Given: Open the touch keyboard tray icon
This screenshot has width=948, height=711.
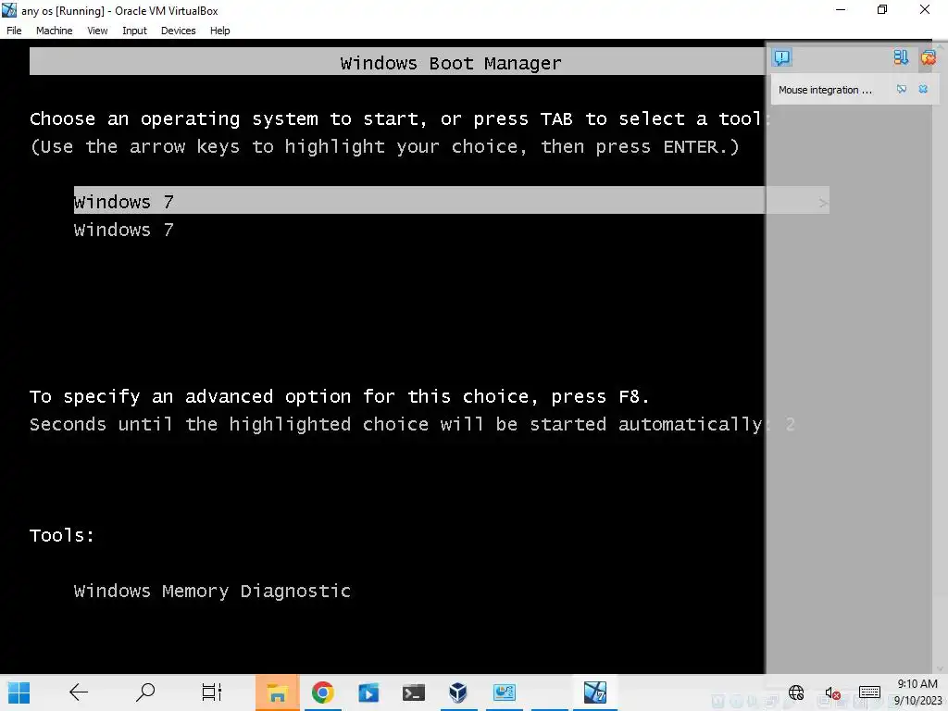Looking at the screenshot, I should (869, 692).
